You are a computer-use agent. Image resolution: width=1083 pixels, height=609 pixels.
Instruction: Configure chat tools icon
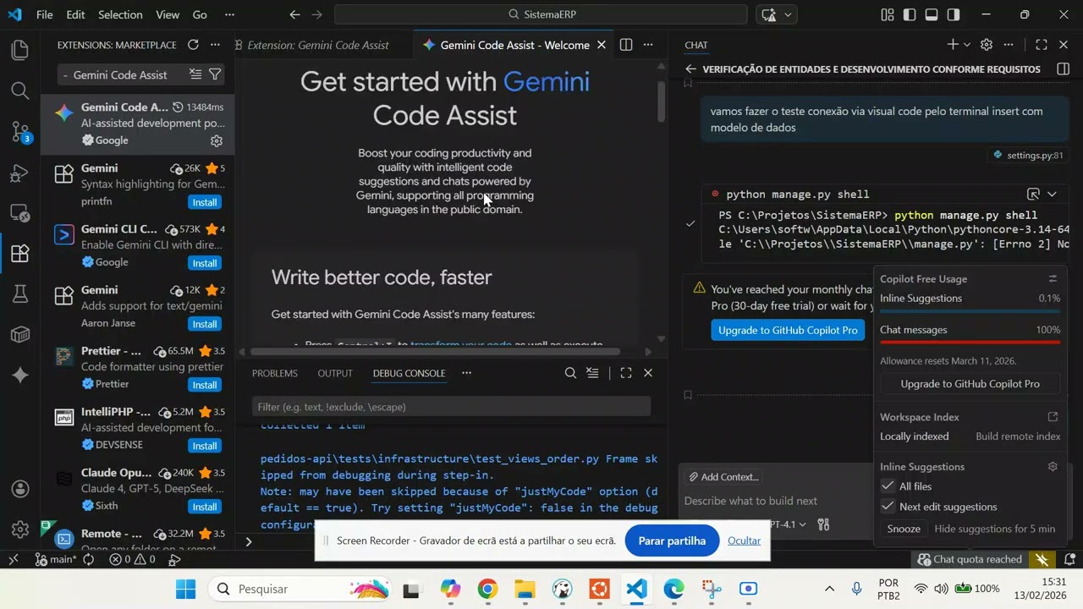pyautogui.click(x=823, y=524)
